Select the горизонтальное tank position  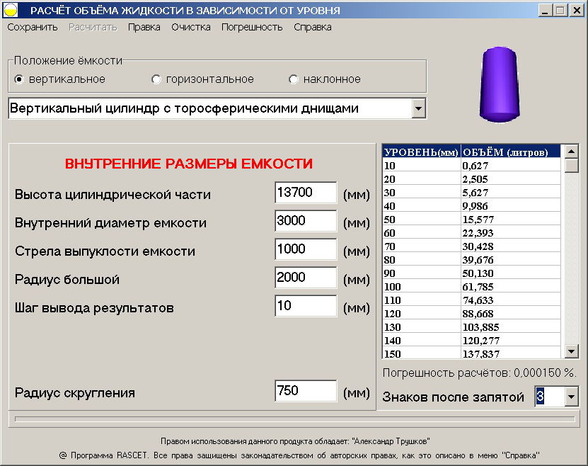156,78
